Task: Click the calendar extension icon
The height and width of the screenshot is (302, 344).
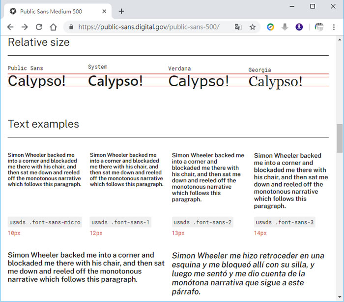Action: pos(319,27)
